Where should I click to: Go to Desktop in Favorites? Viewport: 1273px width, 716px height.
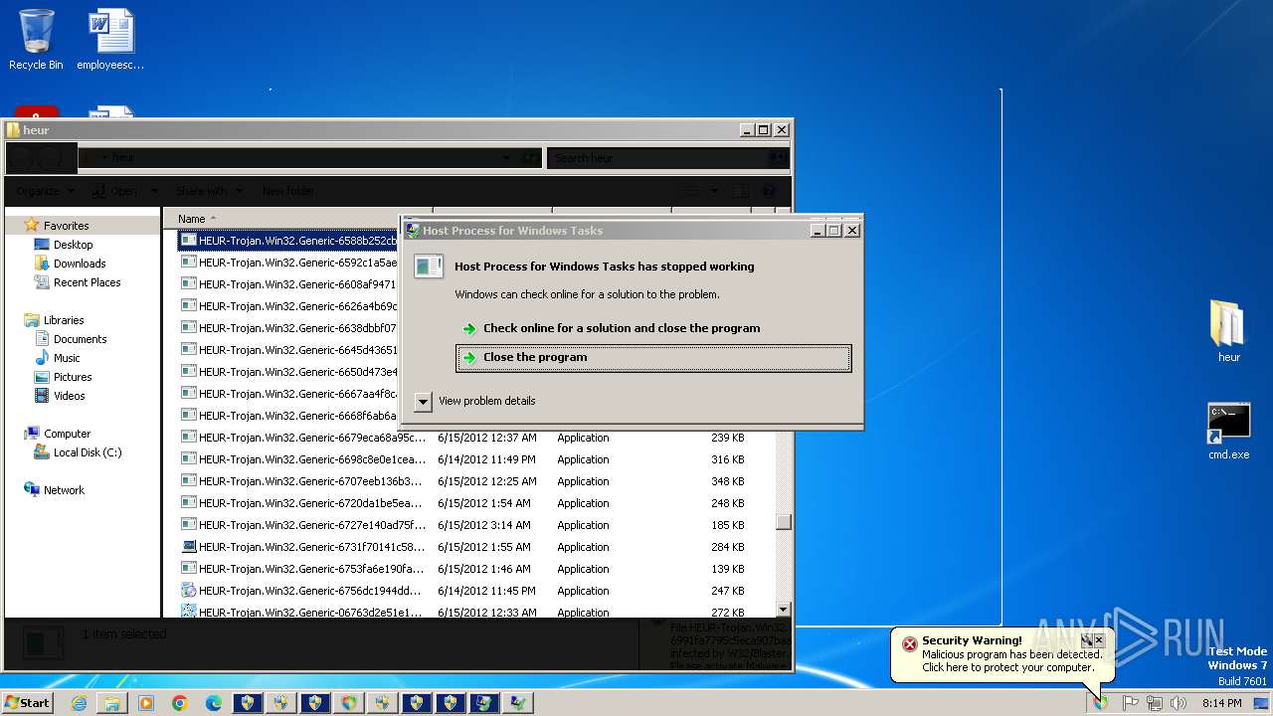[x=73, y=245]
